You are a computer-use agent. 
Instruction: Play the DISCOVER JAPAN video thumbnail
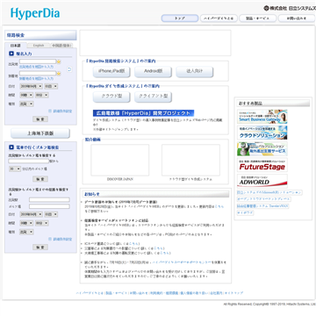coord(120,160)
